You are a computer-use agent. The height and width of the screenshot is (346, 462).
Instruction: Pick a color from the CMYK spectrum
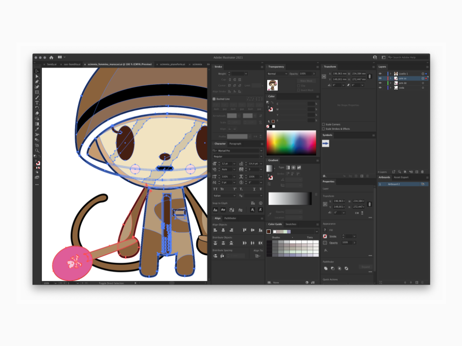291,143
